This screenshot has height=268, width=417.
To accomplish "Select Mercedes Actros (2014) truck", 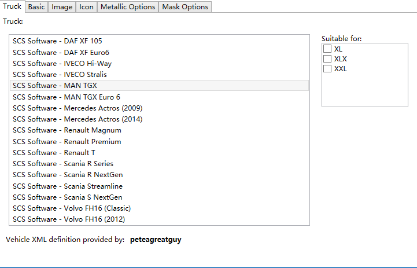I will click(78, 119).
